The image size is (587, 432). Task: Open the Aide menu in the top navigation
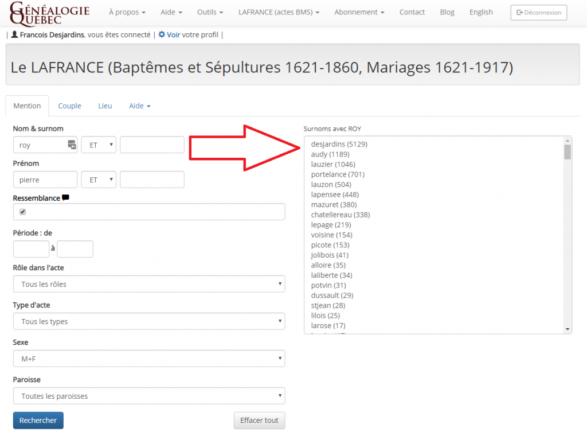(x=171, y=13)
